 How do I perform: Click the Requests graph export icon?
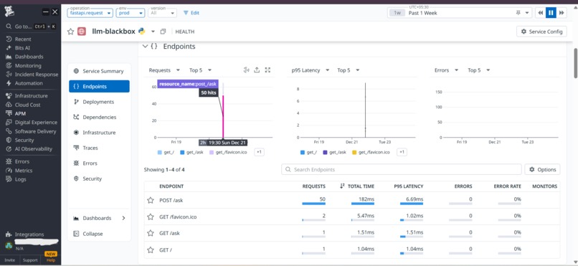click(x=257, y=70)
